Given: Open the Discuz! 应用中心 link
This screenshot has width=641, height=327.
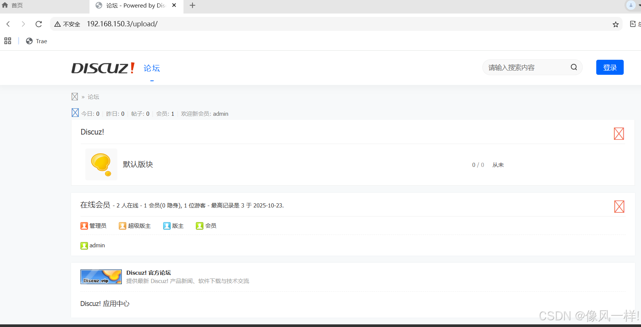Looking at the screenshot, I should point(105,304).
